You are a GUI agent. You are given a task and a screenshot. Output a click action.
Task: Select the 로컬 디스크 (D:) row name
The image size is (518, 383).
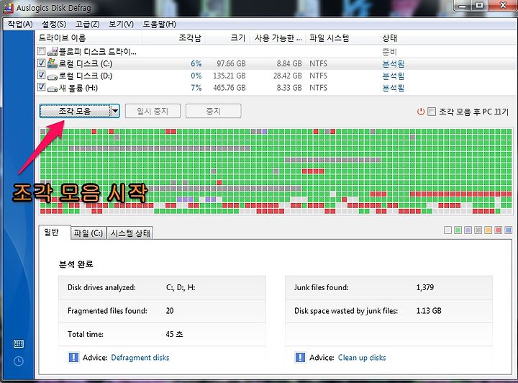pyautogui.click(x=85, y=76)
